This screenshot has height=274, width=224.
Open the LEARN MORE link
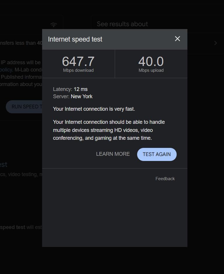113,154
